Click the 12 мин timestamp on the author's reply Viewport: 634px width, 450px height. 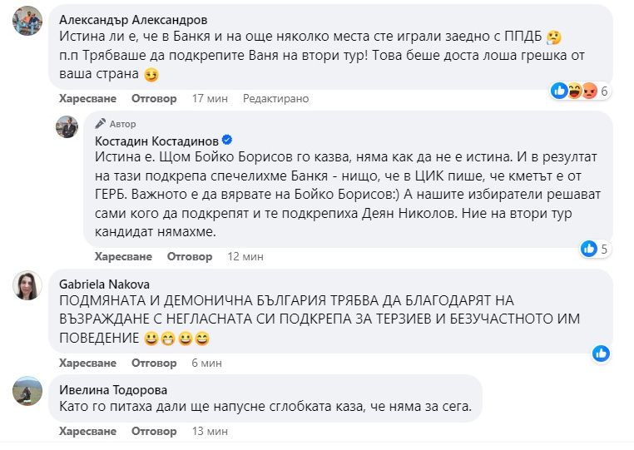(245, 256)
